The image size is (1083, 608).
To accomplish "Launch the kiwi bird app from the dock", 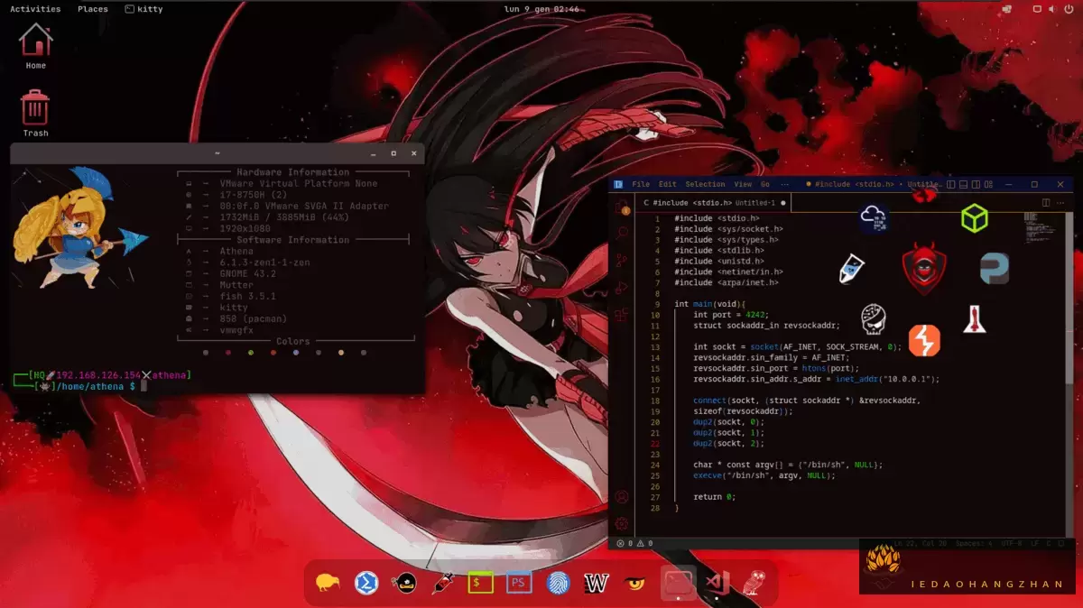I will 328,583.
